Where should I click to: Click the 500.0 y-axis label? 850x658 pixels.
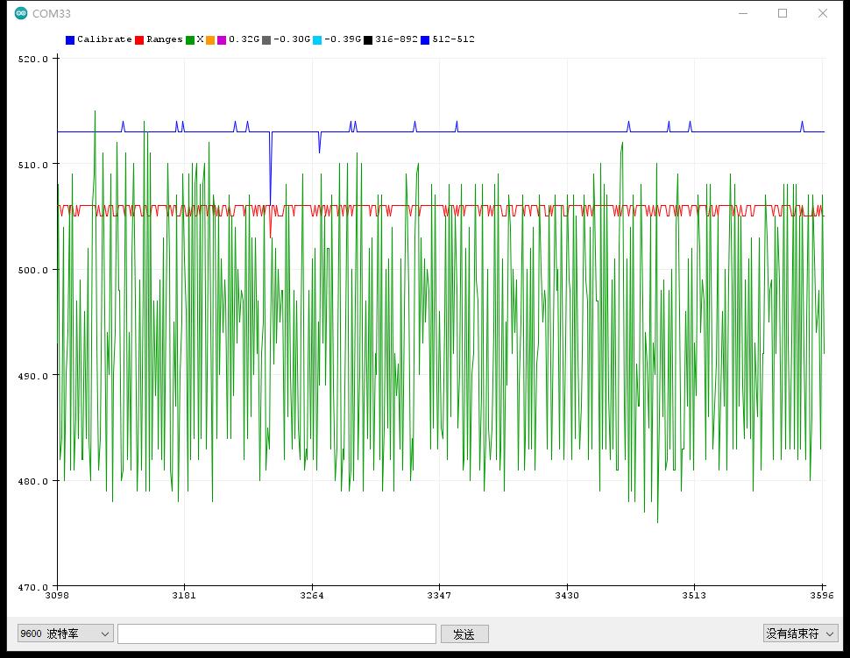click(33, 271)
